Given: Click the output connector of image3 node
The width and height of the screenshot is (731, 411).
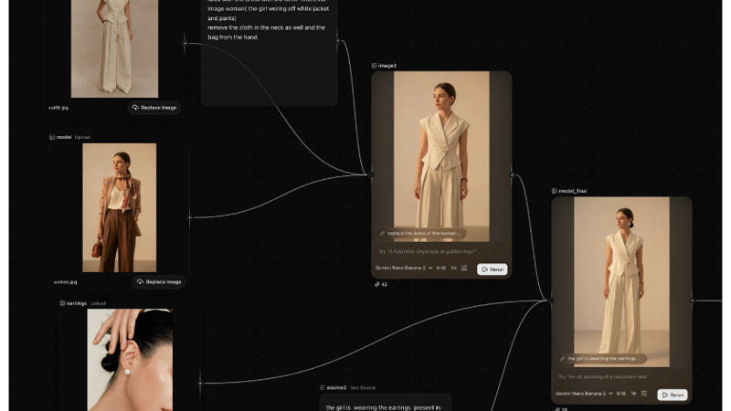Looking at the screenshot, I should pyautogui.click(x=512, y=175).
